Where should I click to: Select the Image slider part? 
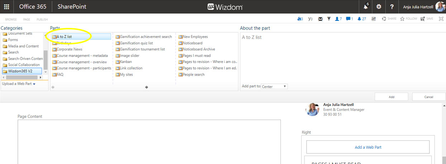[127, 56]
